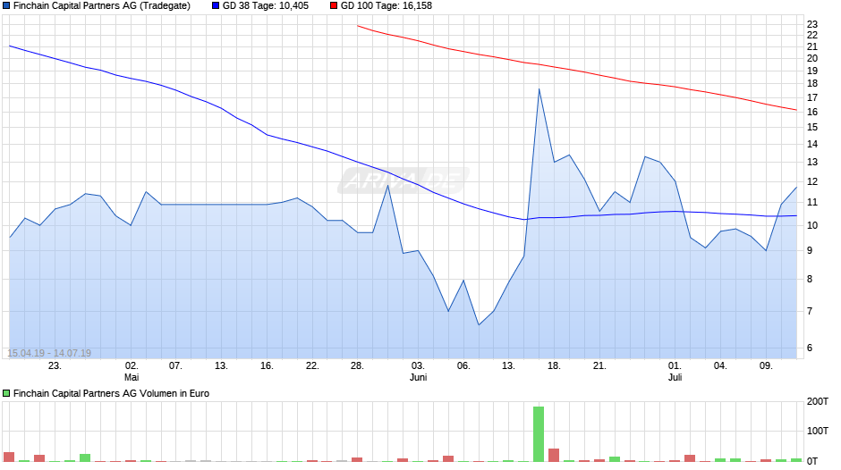Screen dimensions: 841x470
Task: Click the volume axis label '200T'
Action: click(x=818, y=402)
